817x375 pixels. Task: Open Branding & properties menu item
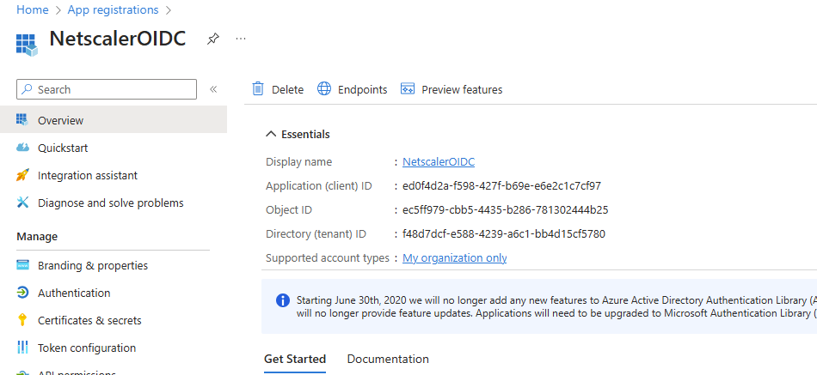click(x=92, y=265)
